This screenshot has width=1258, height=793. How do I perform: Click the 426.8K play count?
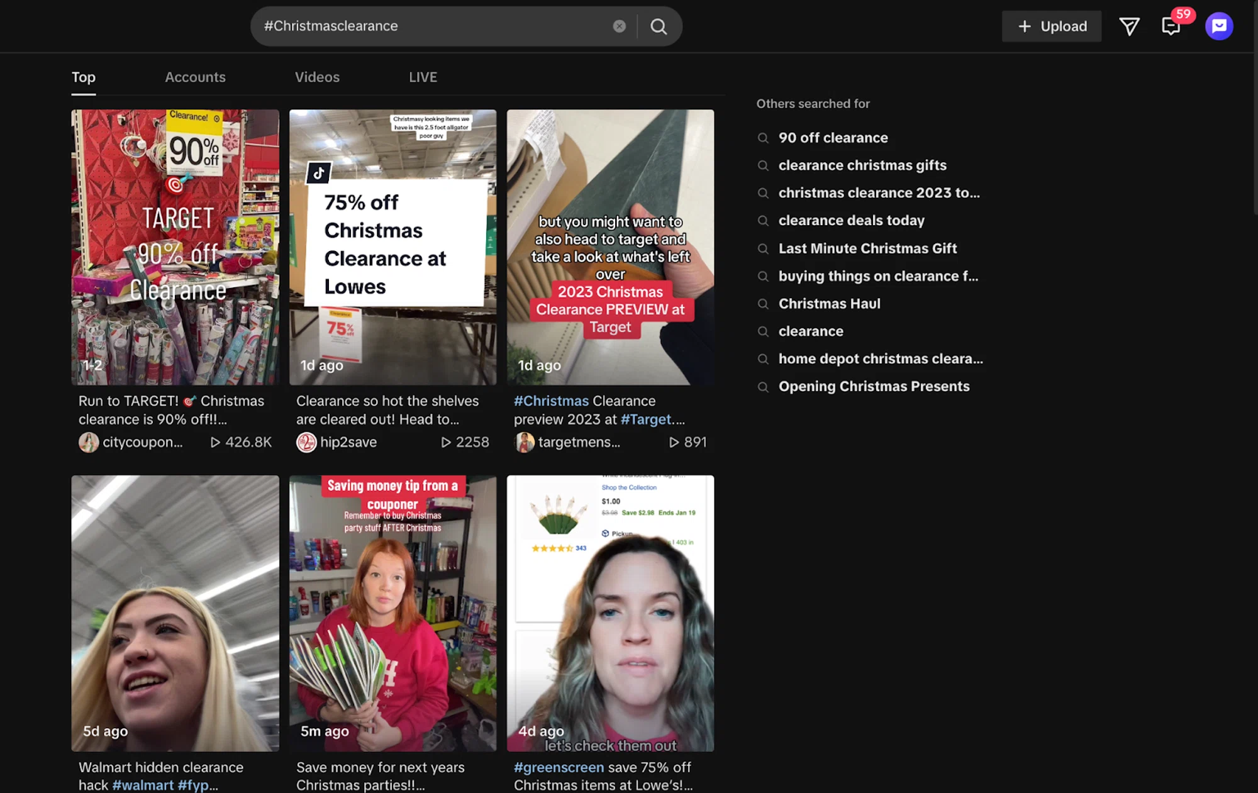[241, 442]
